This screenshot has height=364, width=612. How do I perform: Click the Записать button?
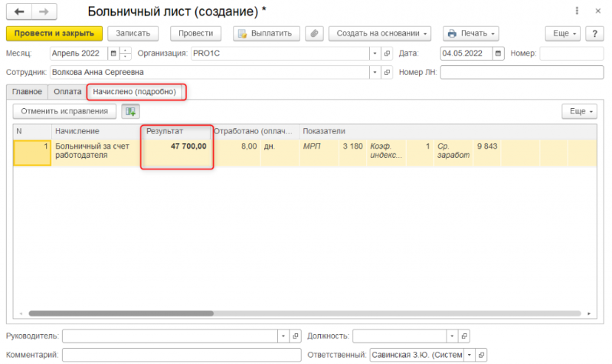[133, 34]
